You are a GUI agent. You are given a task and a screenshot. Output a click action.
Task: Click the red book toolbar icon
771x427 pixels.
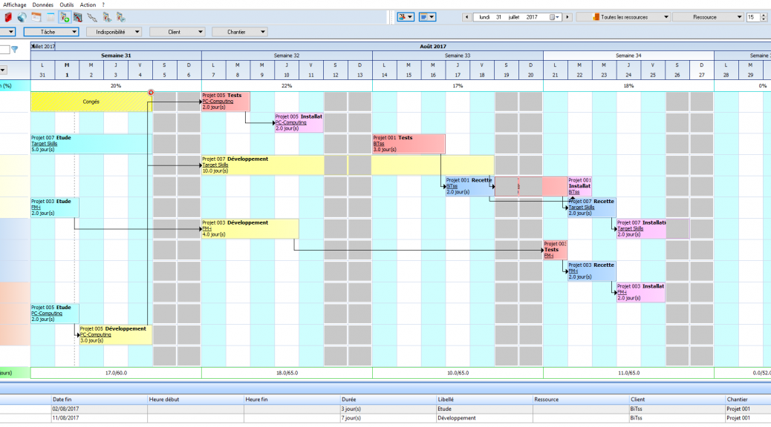click(8, 17)
